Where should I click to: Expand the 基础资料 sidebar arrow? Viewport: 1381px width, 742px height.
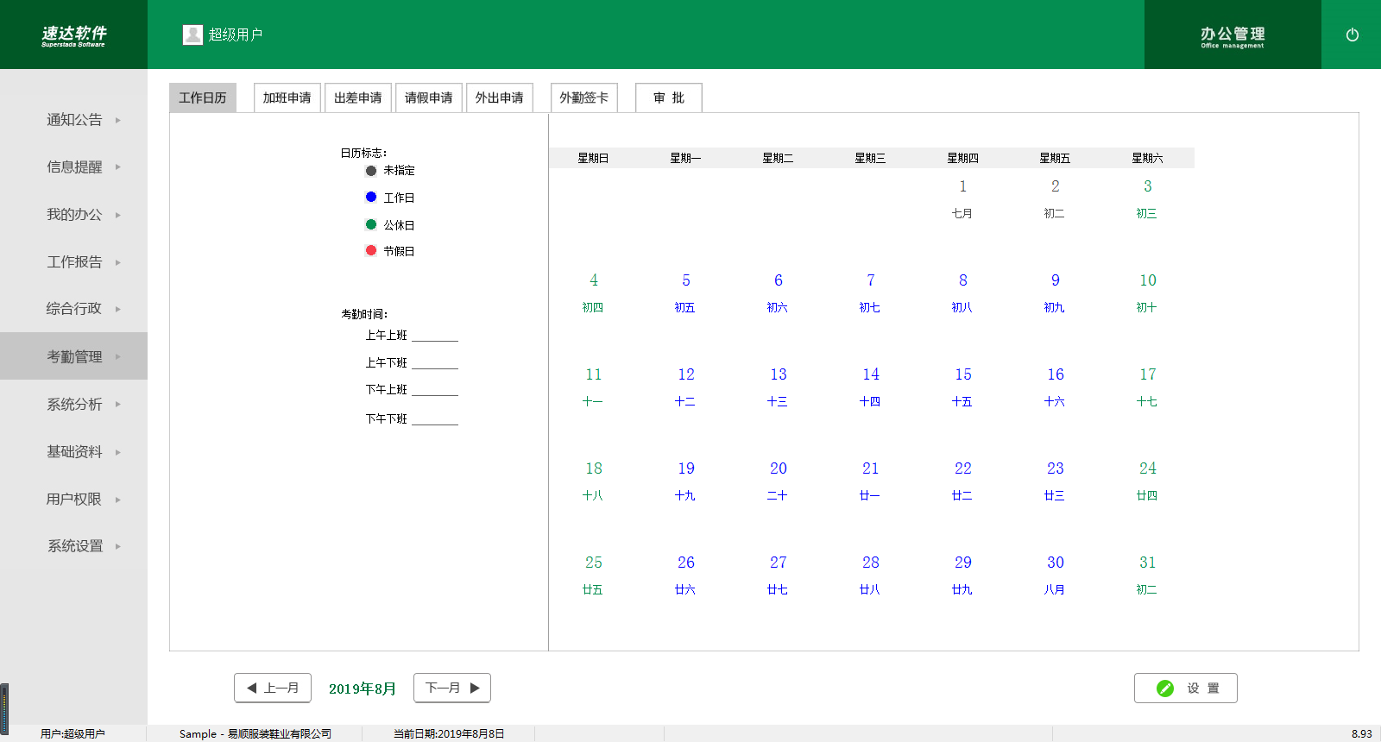pyautogui.click(x=118, y=452)
